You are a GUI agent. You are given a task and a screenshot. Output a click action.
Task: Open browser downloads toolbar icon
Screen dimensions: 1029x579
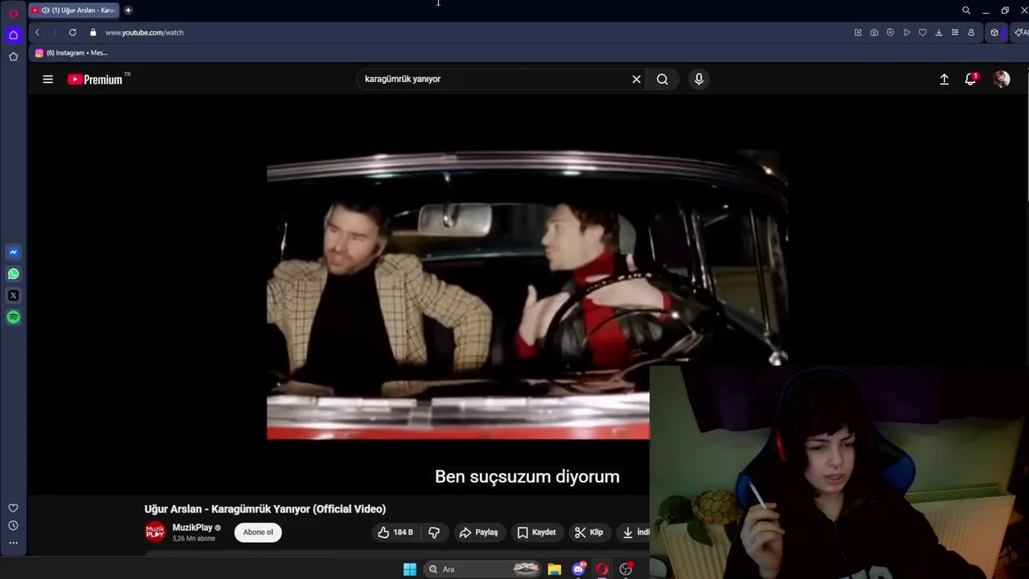[x=938, y=32]
